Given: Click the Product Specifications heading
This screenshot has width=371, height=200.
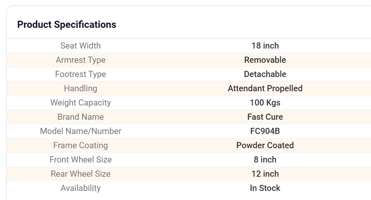Looking at the screenshot, I should [x=67, y=25].
